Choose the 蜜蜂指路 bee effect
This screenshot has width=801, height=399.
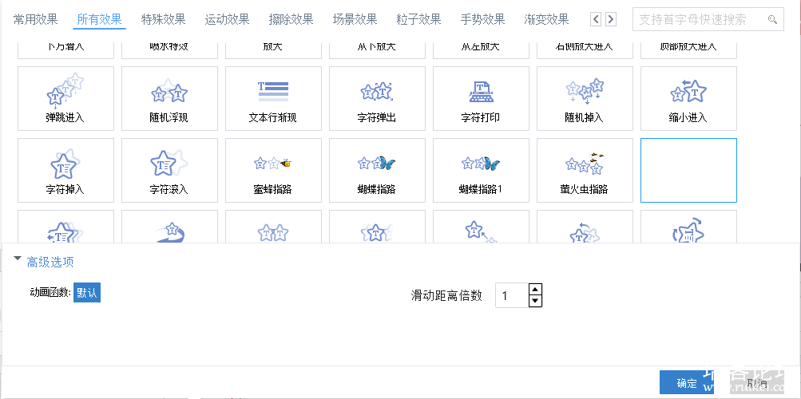click(273, 171)
